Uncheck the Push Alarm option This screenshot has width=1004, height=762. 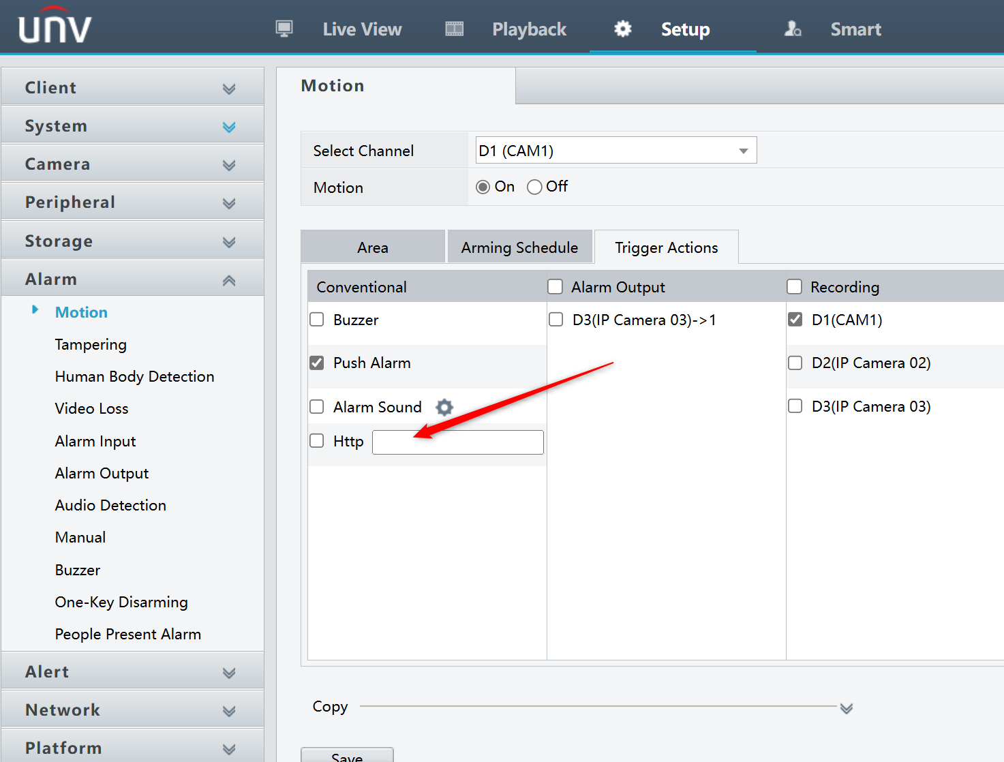316,363
